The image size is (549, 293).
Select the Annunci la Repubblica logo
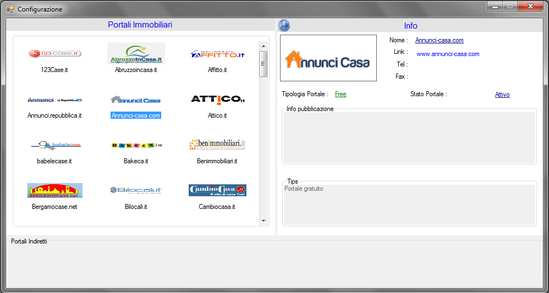point(54,99)
